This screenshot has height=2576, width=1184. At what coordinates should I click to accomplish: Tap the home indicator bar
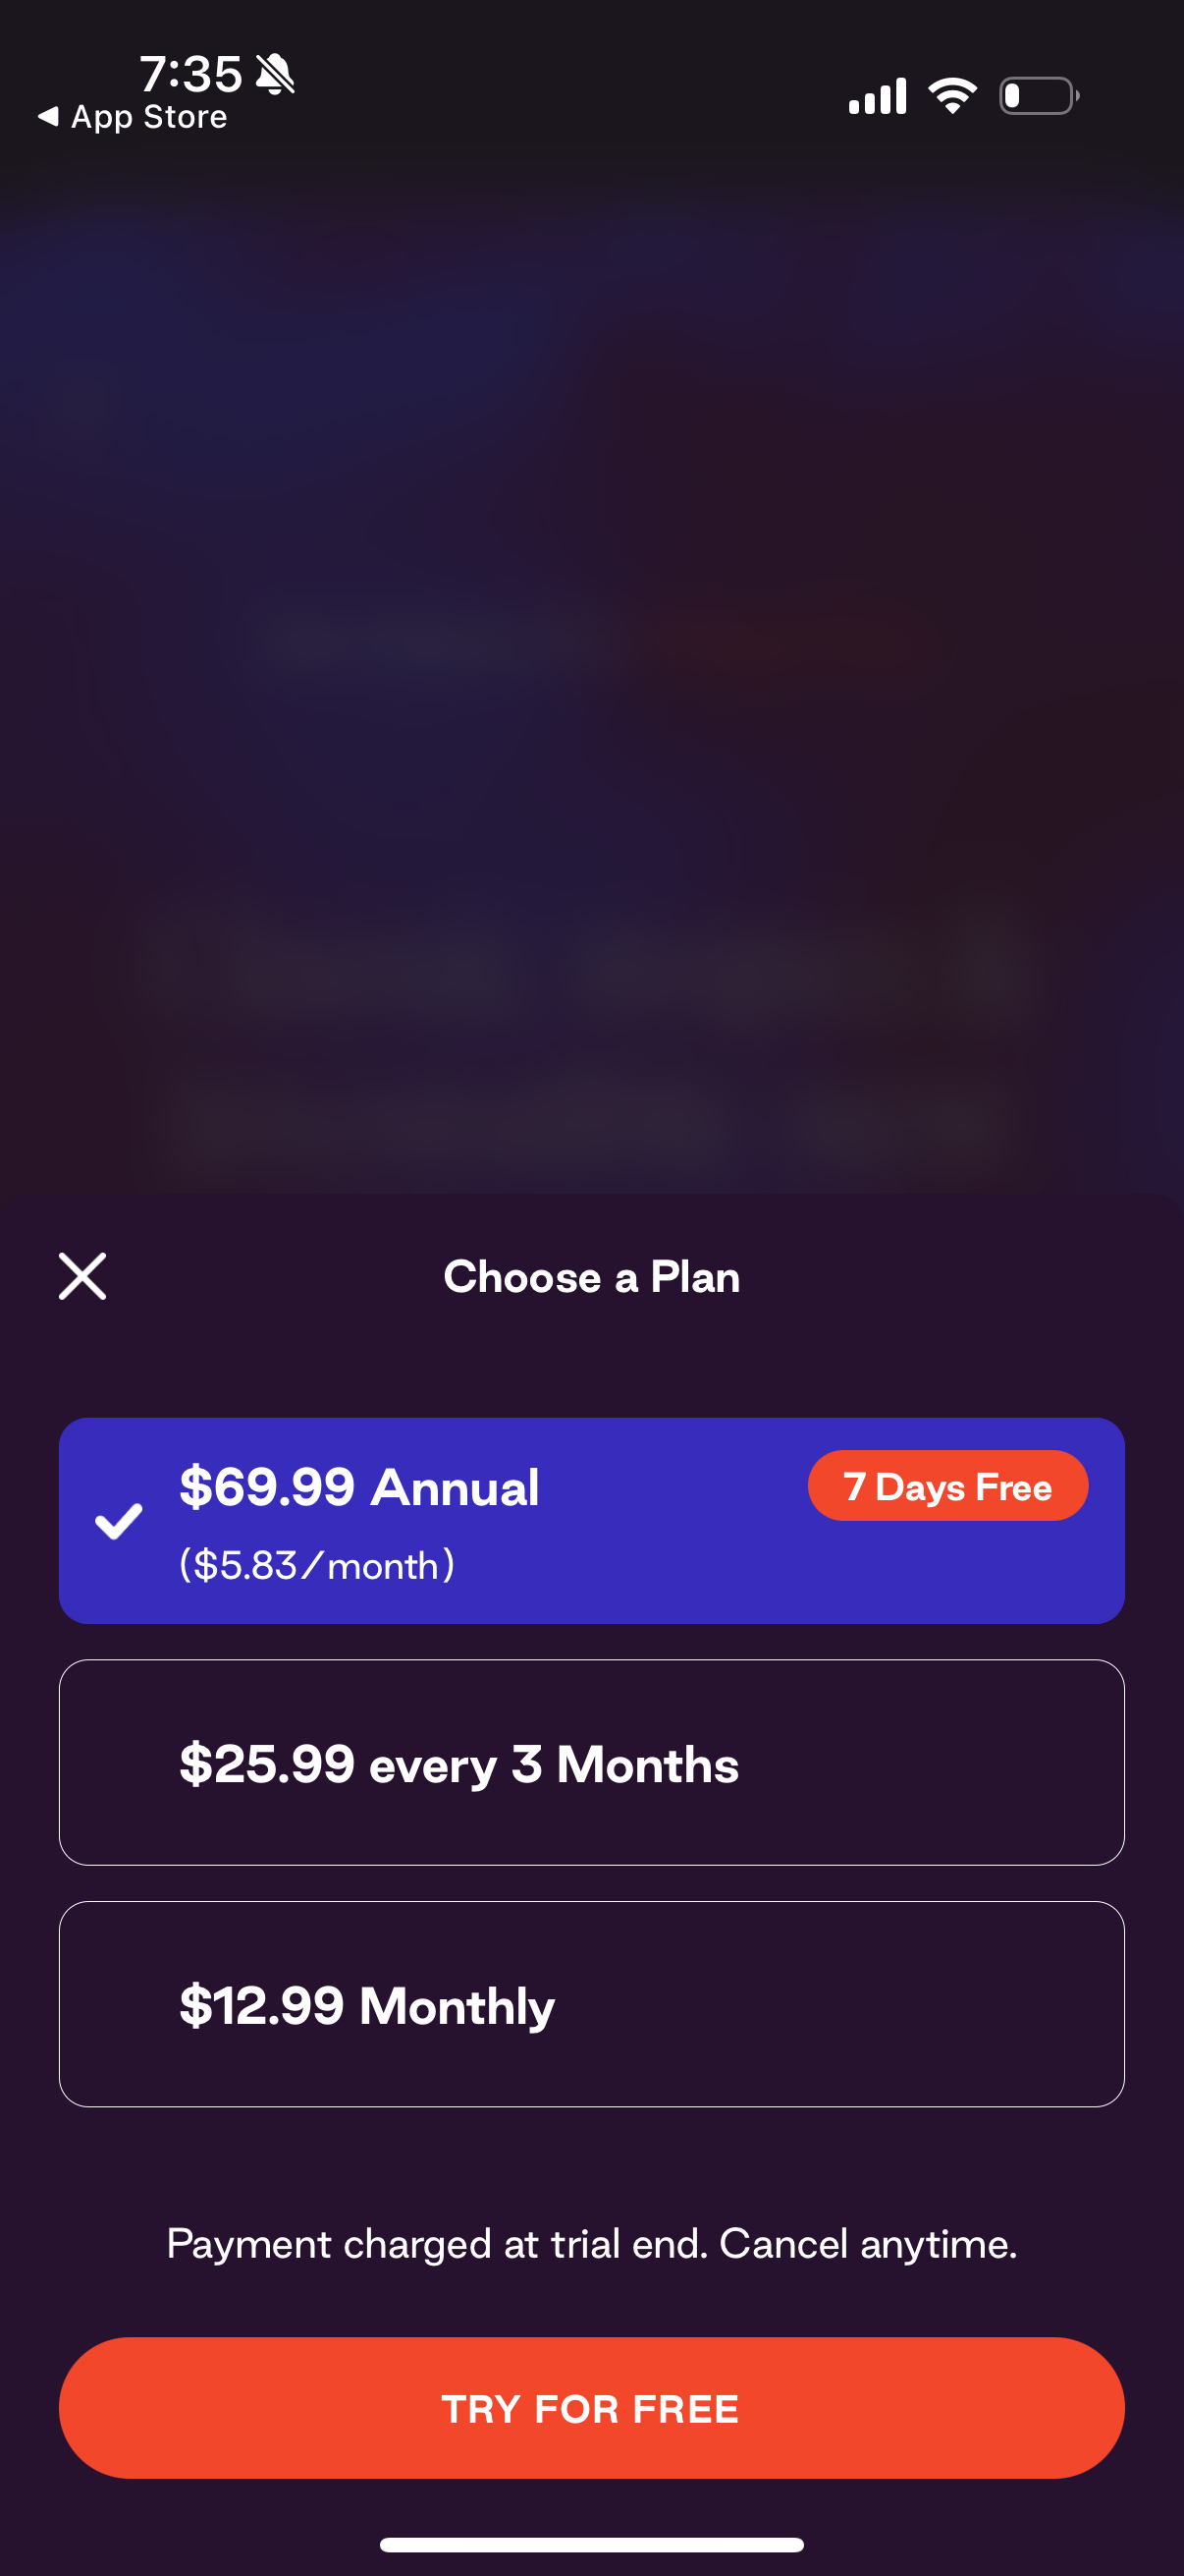coord(591,2545)
